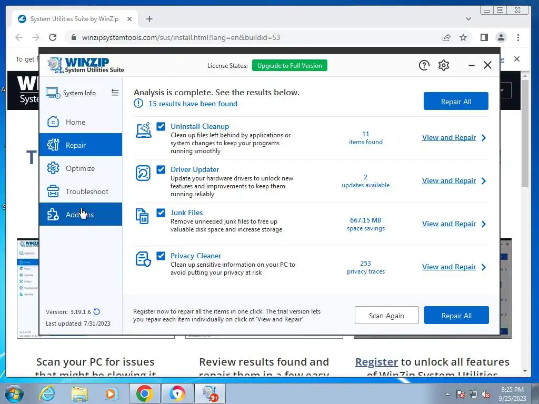Click the version refresh icon

[x=97, y=311]
